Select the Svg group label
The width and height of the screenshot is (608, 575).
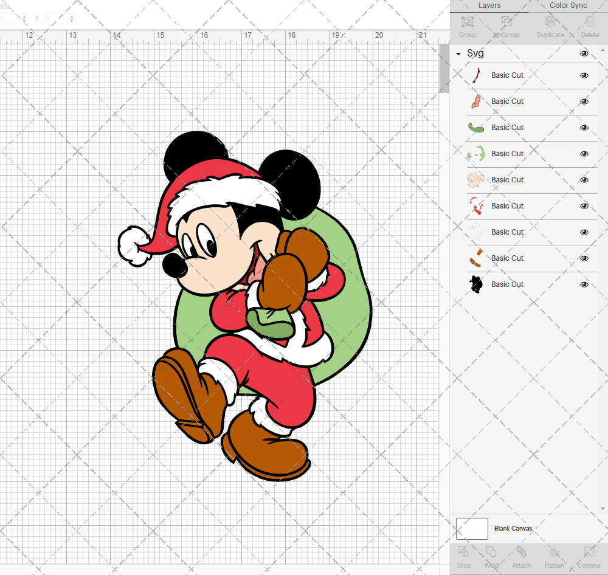tap(475, 53)
